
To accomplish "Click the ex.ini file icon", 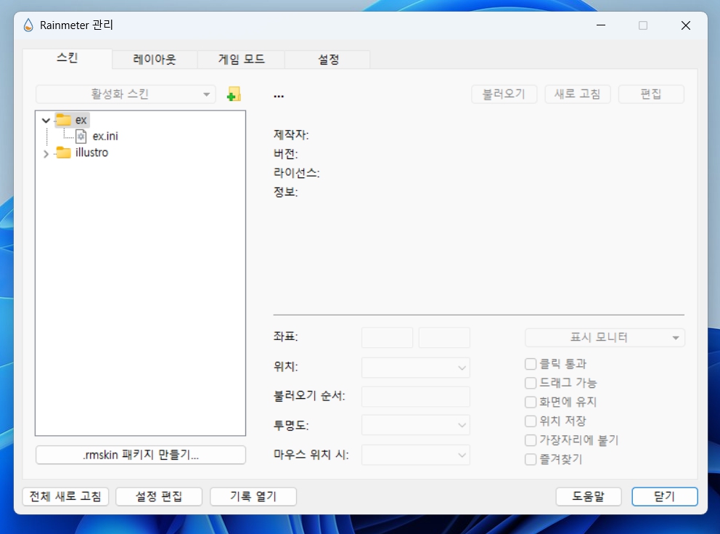I will 81,136.
